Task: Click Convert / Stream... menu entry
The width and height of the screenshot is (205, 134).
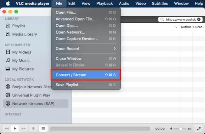Action: (86, 75)
